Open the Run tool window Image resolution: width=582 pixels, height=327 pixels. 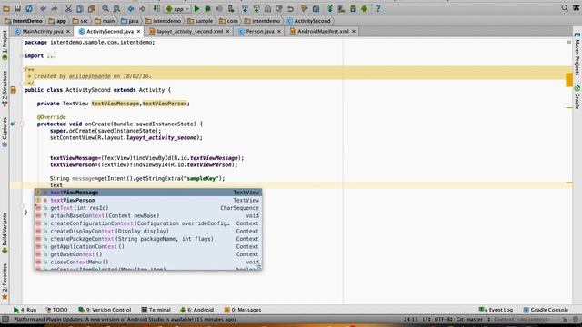(x=25, y=310)
